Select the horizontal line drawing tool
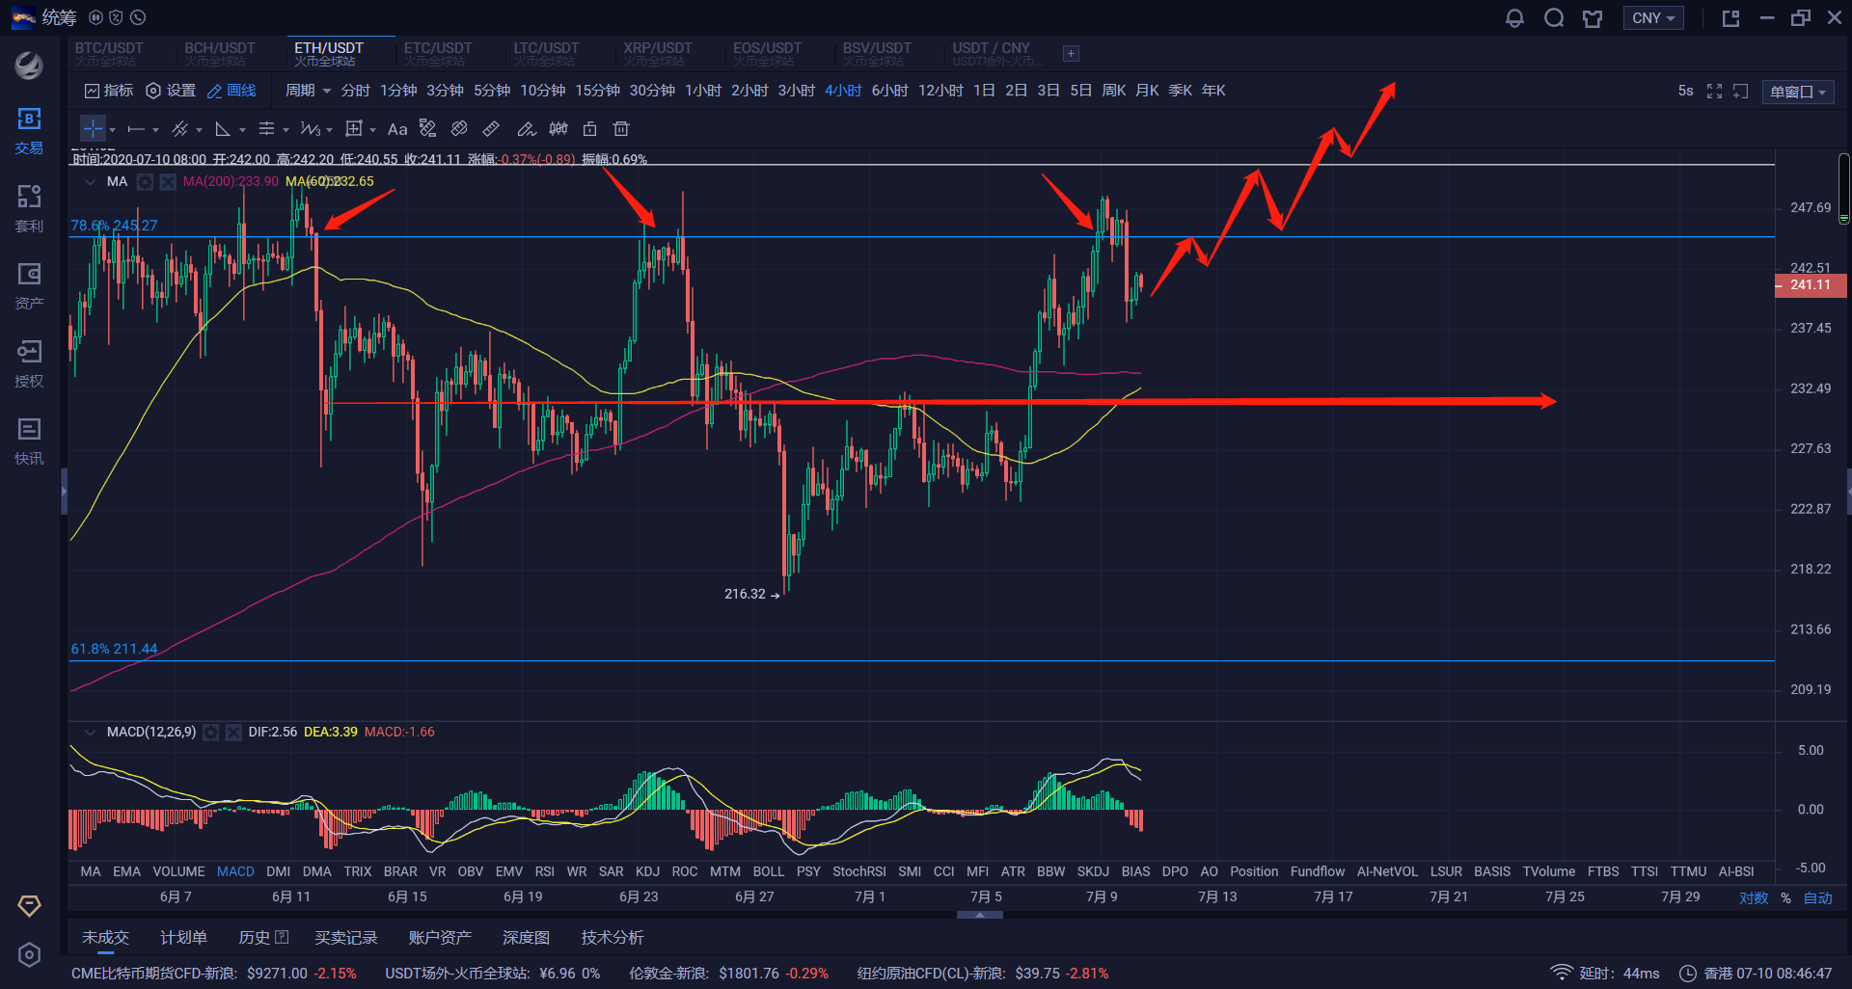Screen dimensions: 1852x989 click(136, 128)
